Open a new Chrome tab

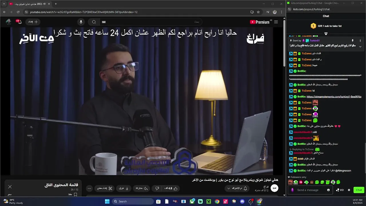[56, 4]
